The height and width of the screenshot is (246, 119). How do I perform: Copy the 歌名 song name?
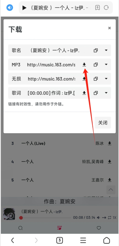pyautogui.click(x=96, y=50)
